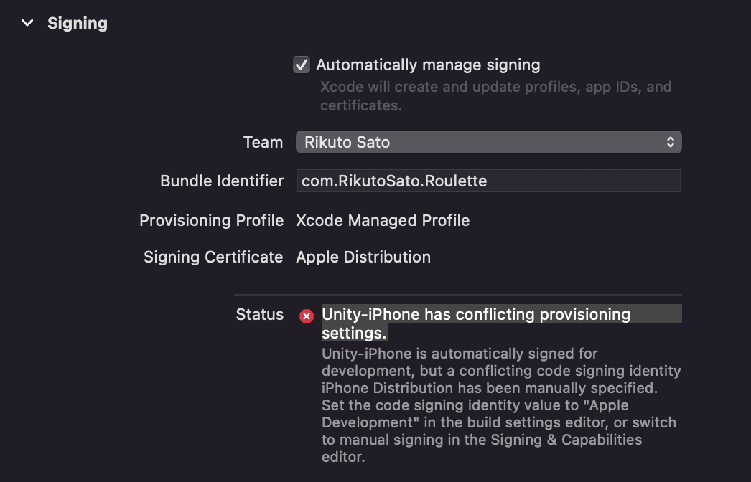Screen dimensions: 751x482
Task: Select the Status row label
Action: point(260,314)
